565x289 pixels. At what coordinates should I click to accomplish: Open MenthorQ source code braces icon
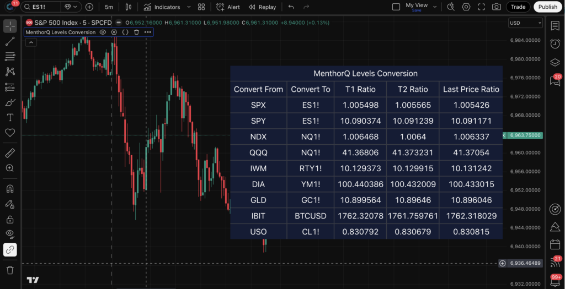pyautogui.click(x=125, y=32)
